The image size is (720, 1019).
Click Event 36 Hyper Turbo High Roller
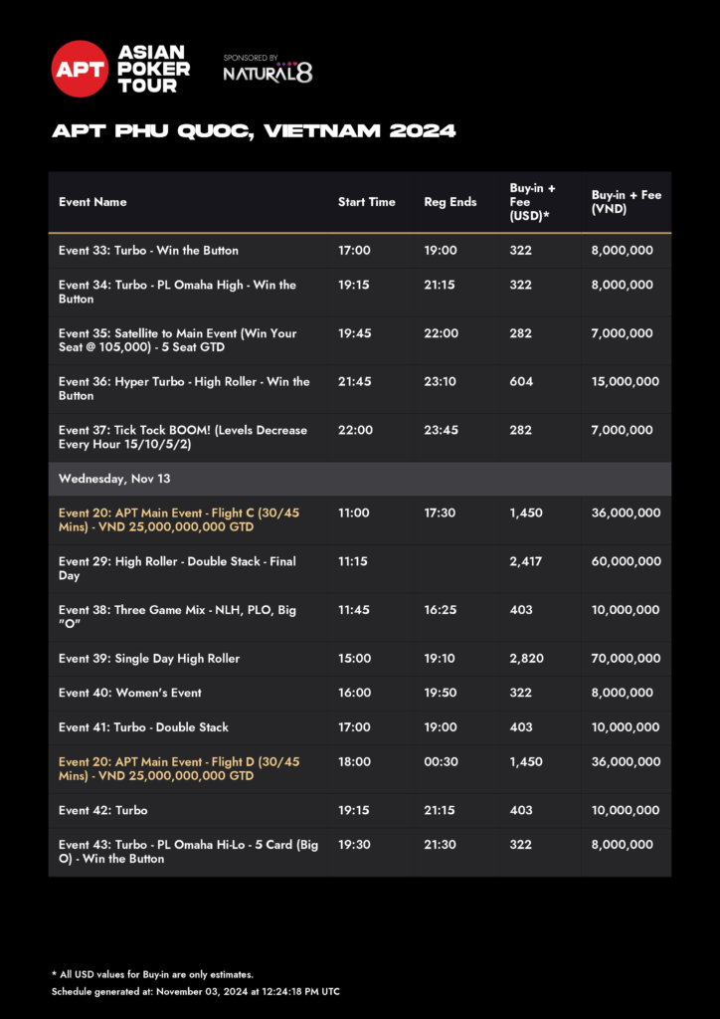[184, 388]
